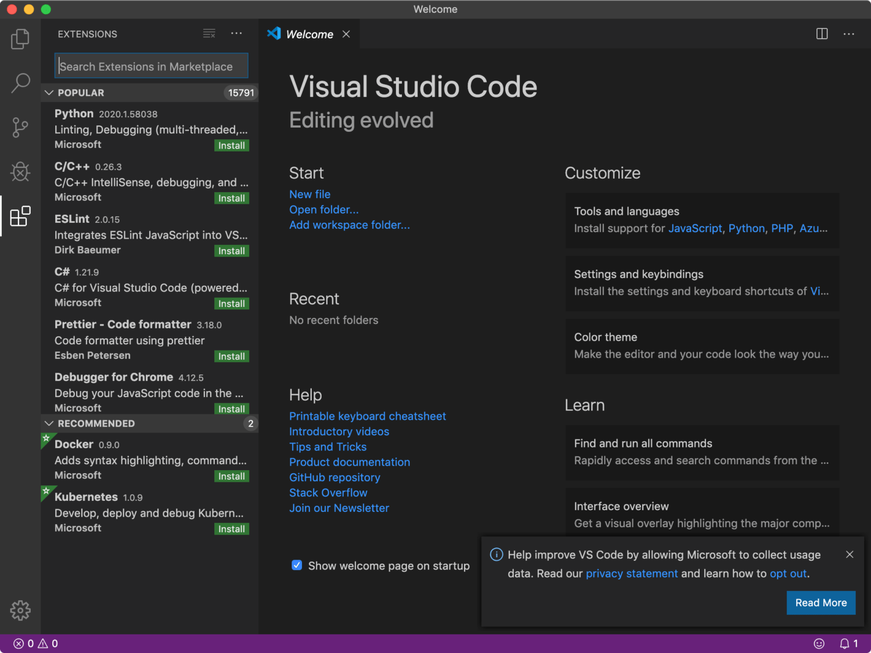Open the Explorer view in activity bar
The image size is (871, 653).
point(20,39)
